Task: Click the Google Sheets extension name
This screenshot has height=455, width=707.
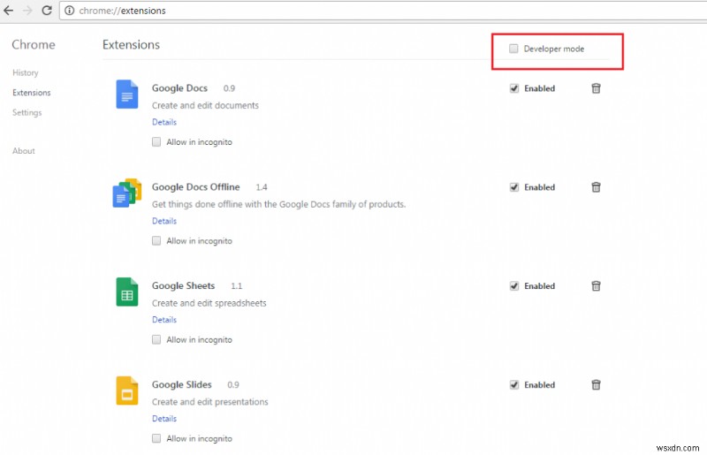Action: 183,285
